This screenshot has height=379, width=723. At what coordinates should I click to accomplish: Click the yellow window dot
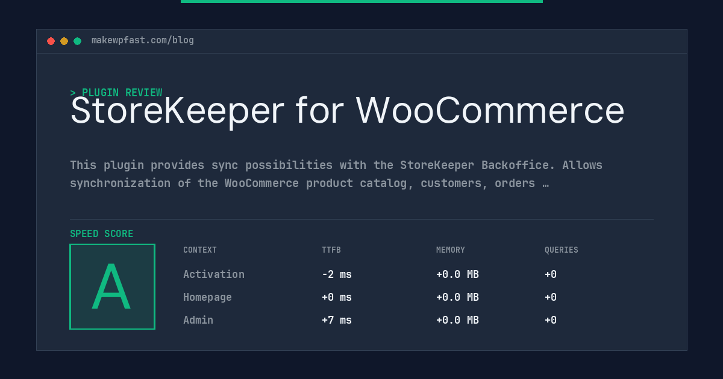click(64, 41)
